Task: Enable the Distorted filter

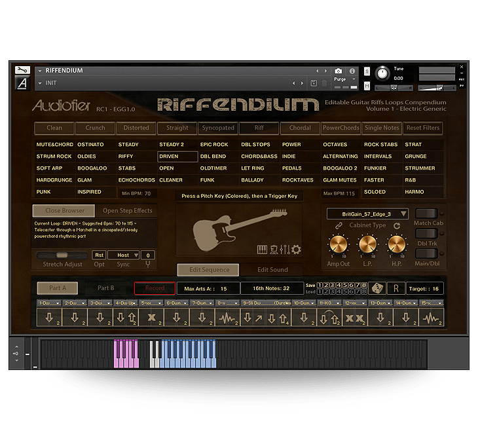Action: 136,128
